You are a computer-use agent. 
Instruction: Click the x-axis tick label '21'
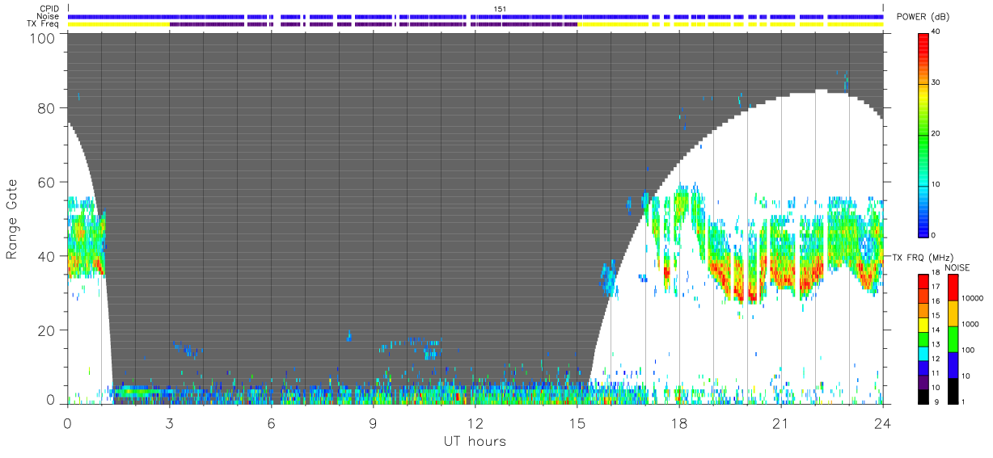[781, 423]
